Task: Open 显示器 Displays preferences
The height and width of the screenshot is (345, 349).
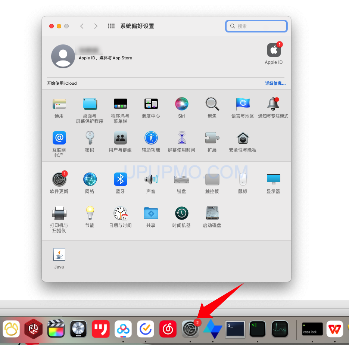Action: click(273, 179)
